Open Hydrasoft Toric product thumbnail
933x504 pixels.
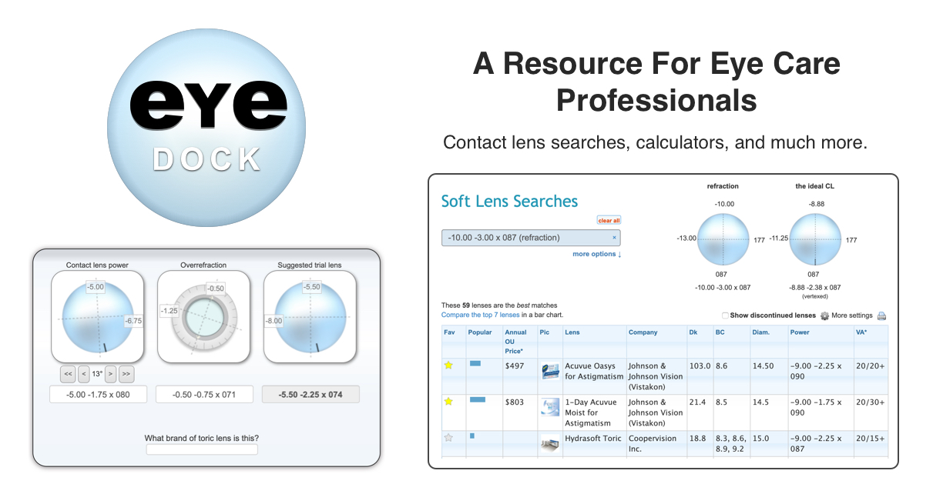coord(550,442)
